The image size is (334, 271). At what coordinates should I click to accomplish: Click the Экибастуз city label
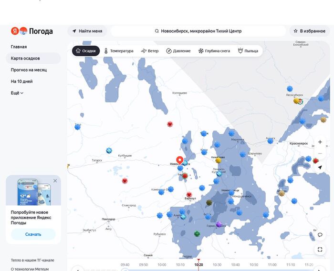[x=89, y=230]
